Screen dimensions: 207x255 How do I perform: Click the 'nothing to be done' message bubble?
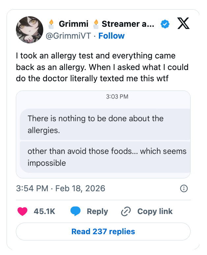[105, 124]
